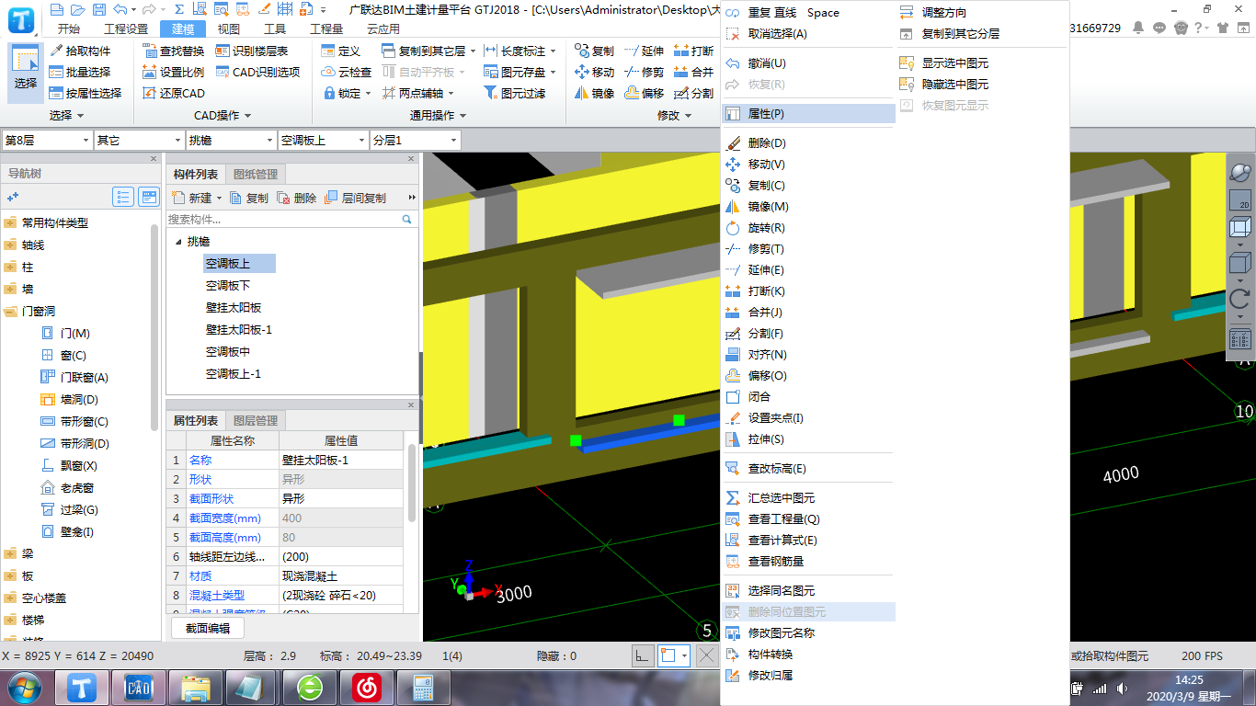Choose 旋转(R) in context menu

coord(808,228)
